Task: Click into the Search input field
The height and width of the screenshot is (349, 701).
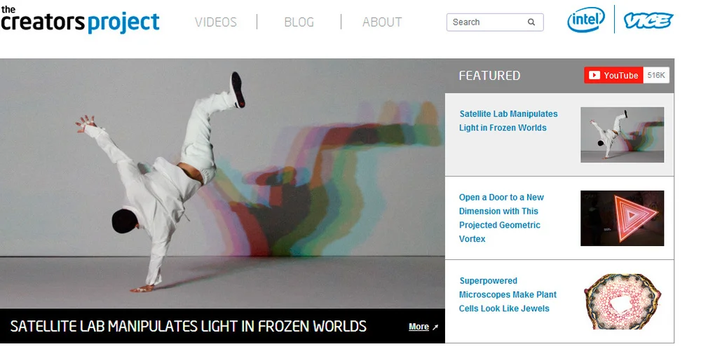Action: click(489, 22)
